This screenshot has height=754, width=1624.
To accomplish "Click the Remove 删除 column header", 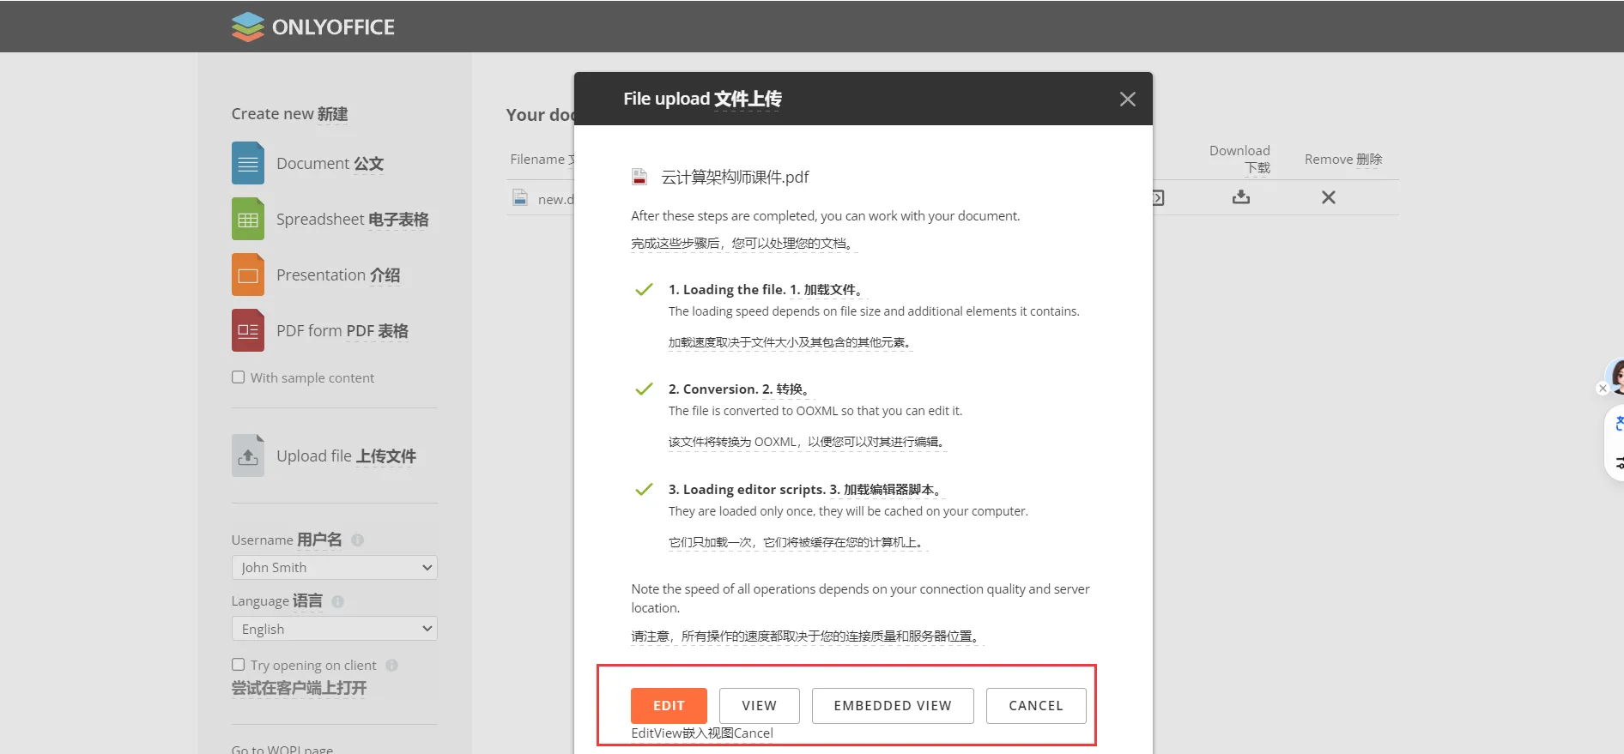I will (1343, 160).
